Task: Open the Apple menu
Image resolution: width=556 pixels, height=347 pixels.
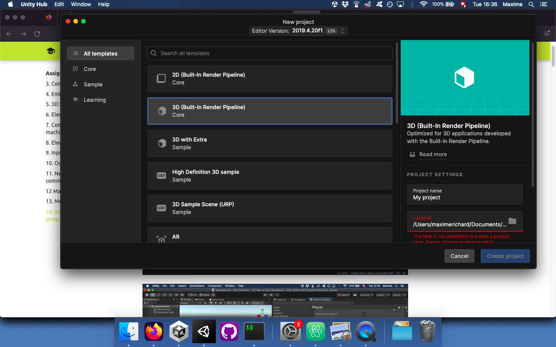Action: coord(10,4)
